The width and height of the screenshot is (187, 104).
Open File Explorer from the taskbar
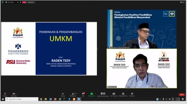46,99
